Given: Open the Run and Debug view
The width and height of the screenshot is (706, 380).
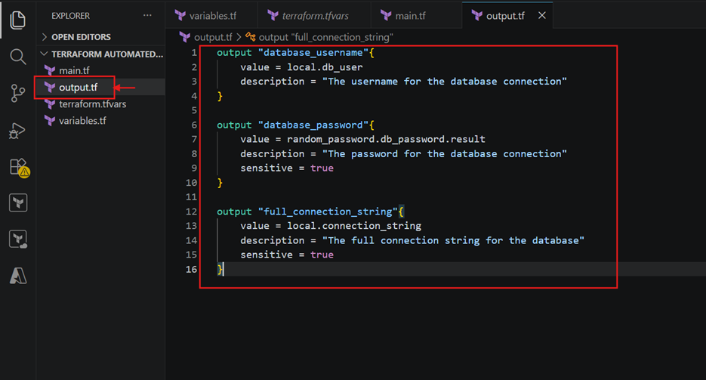Looking at the screenshot, I should [x=17, y=131].
